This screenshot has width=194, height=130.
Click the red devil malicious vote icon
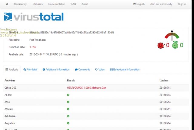point(160,46)
